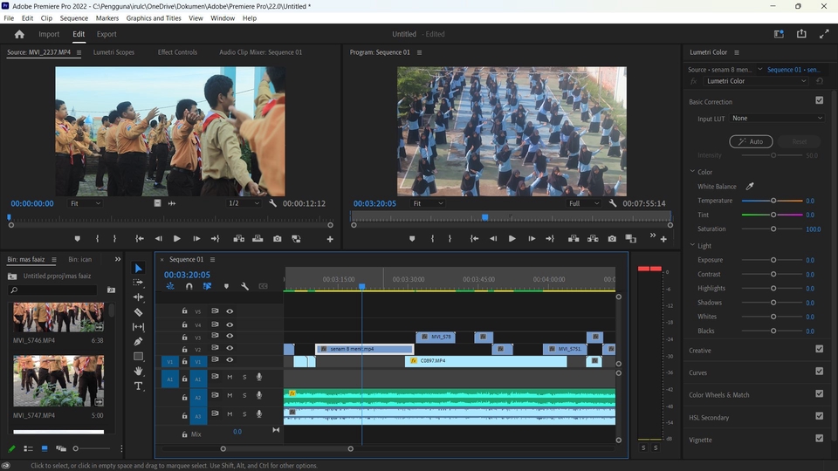The height and width of the screenshot is (471, 838).
Task: Open Program monitor settings wrench
Action: pos(613,203)
